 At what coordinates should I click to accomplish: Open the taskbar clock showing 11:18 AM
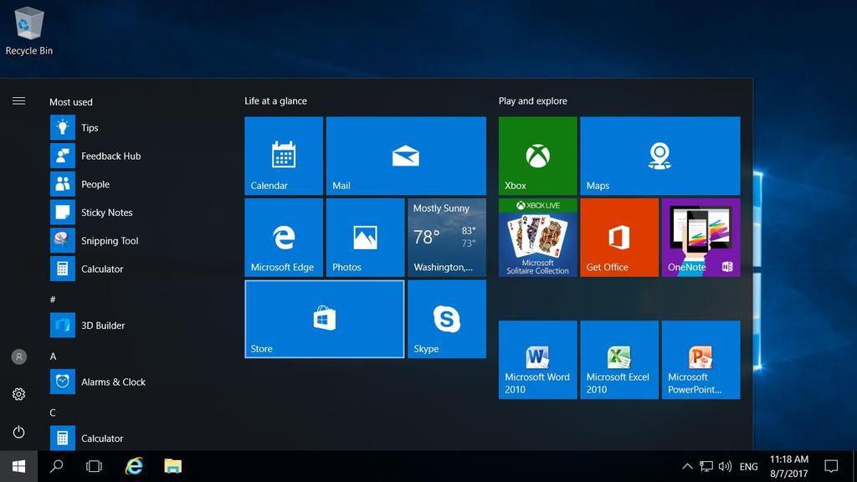pos(788,466)
